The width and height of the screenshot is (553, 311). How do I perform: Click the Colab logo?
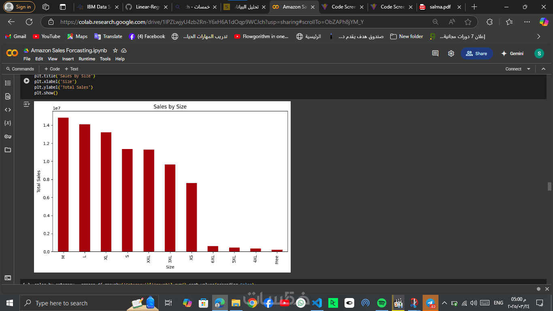[12, 53]
